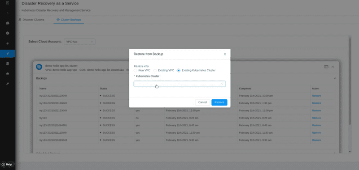The width and height of the screenshot is (359, 170).
Task: Open the server rack icon in sidebar
Action: click(8, 64)
